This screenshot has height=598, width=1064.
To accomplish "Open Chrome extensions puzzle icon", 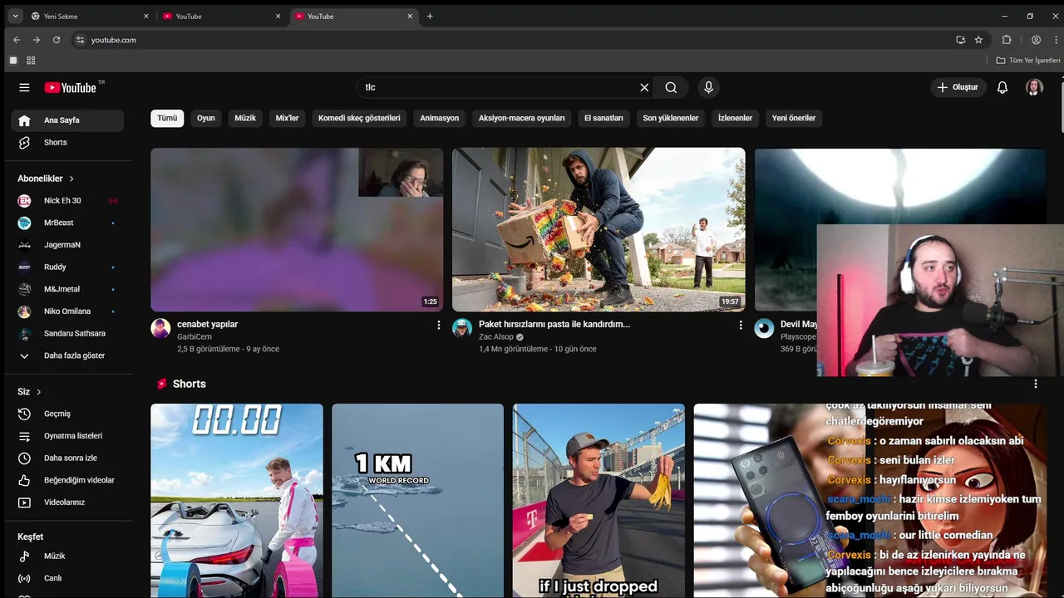I will click(x=1007, y=40).
